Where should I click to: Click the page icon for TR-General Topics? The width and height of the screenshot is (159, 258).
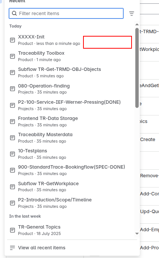pos(12,230)
